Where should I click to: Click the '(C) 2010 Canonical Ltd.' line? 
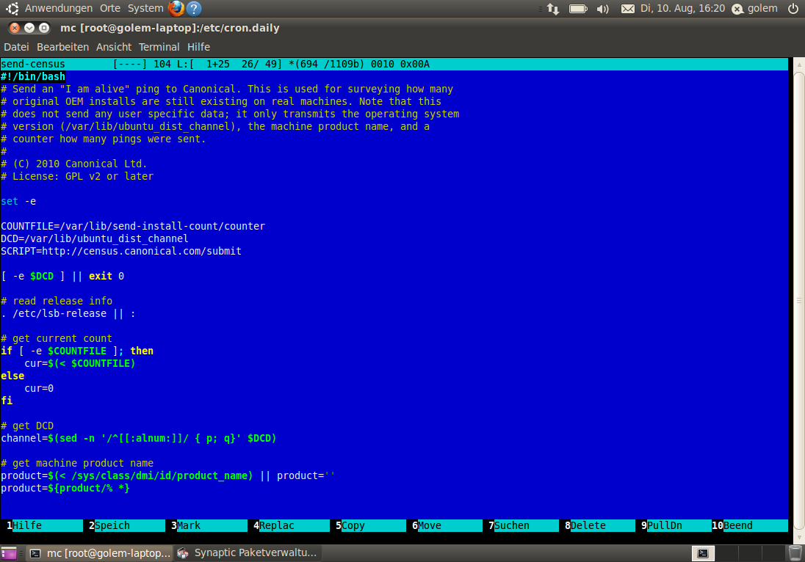74,164
